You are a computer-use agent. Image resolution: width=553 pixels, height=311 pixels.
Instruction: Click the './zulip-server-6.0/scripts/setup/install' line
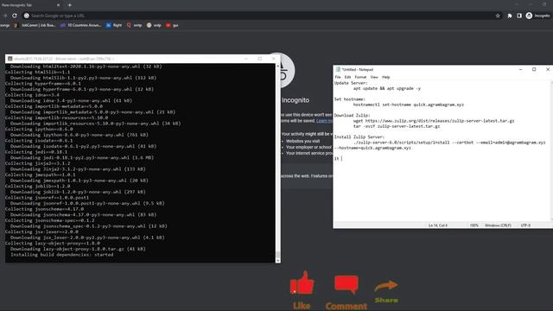(449, 143)
